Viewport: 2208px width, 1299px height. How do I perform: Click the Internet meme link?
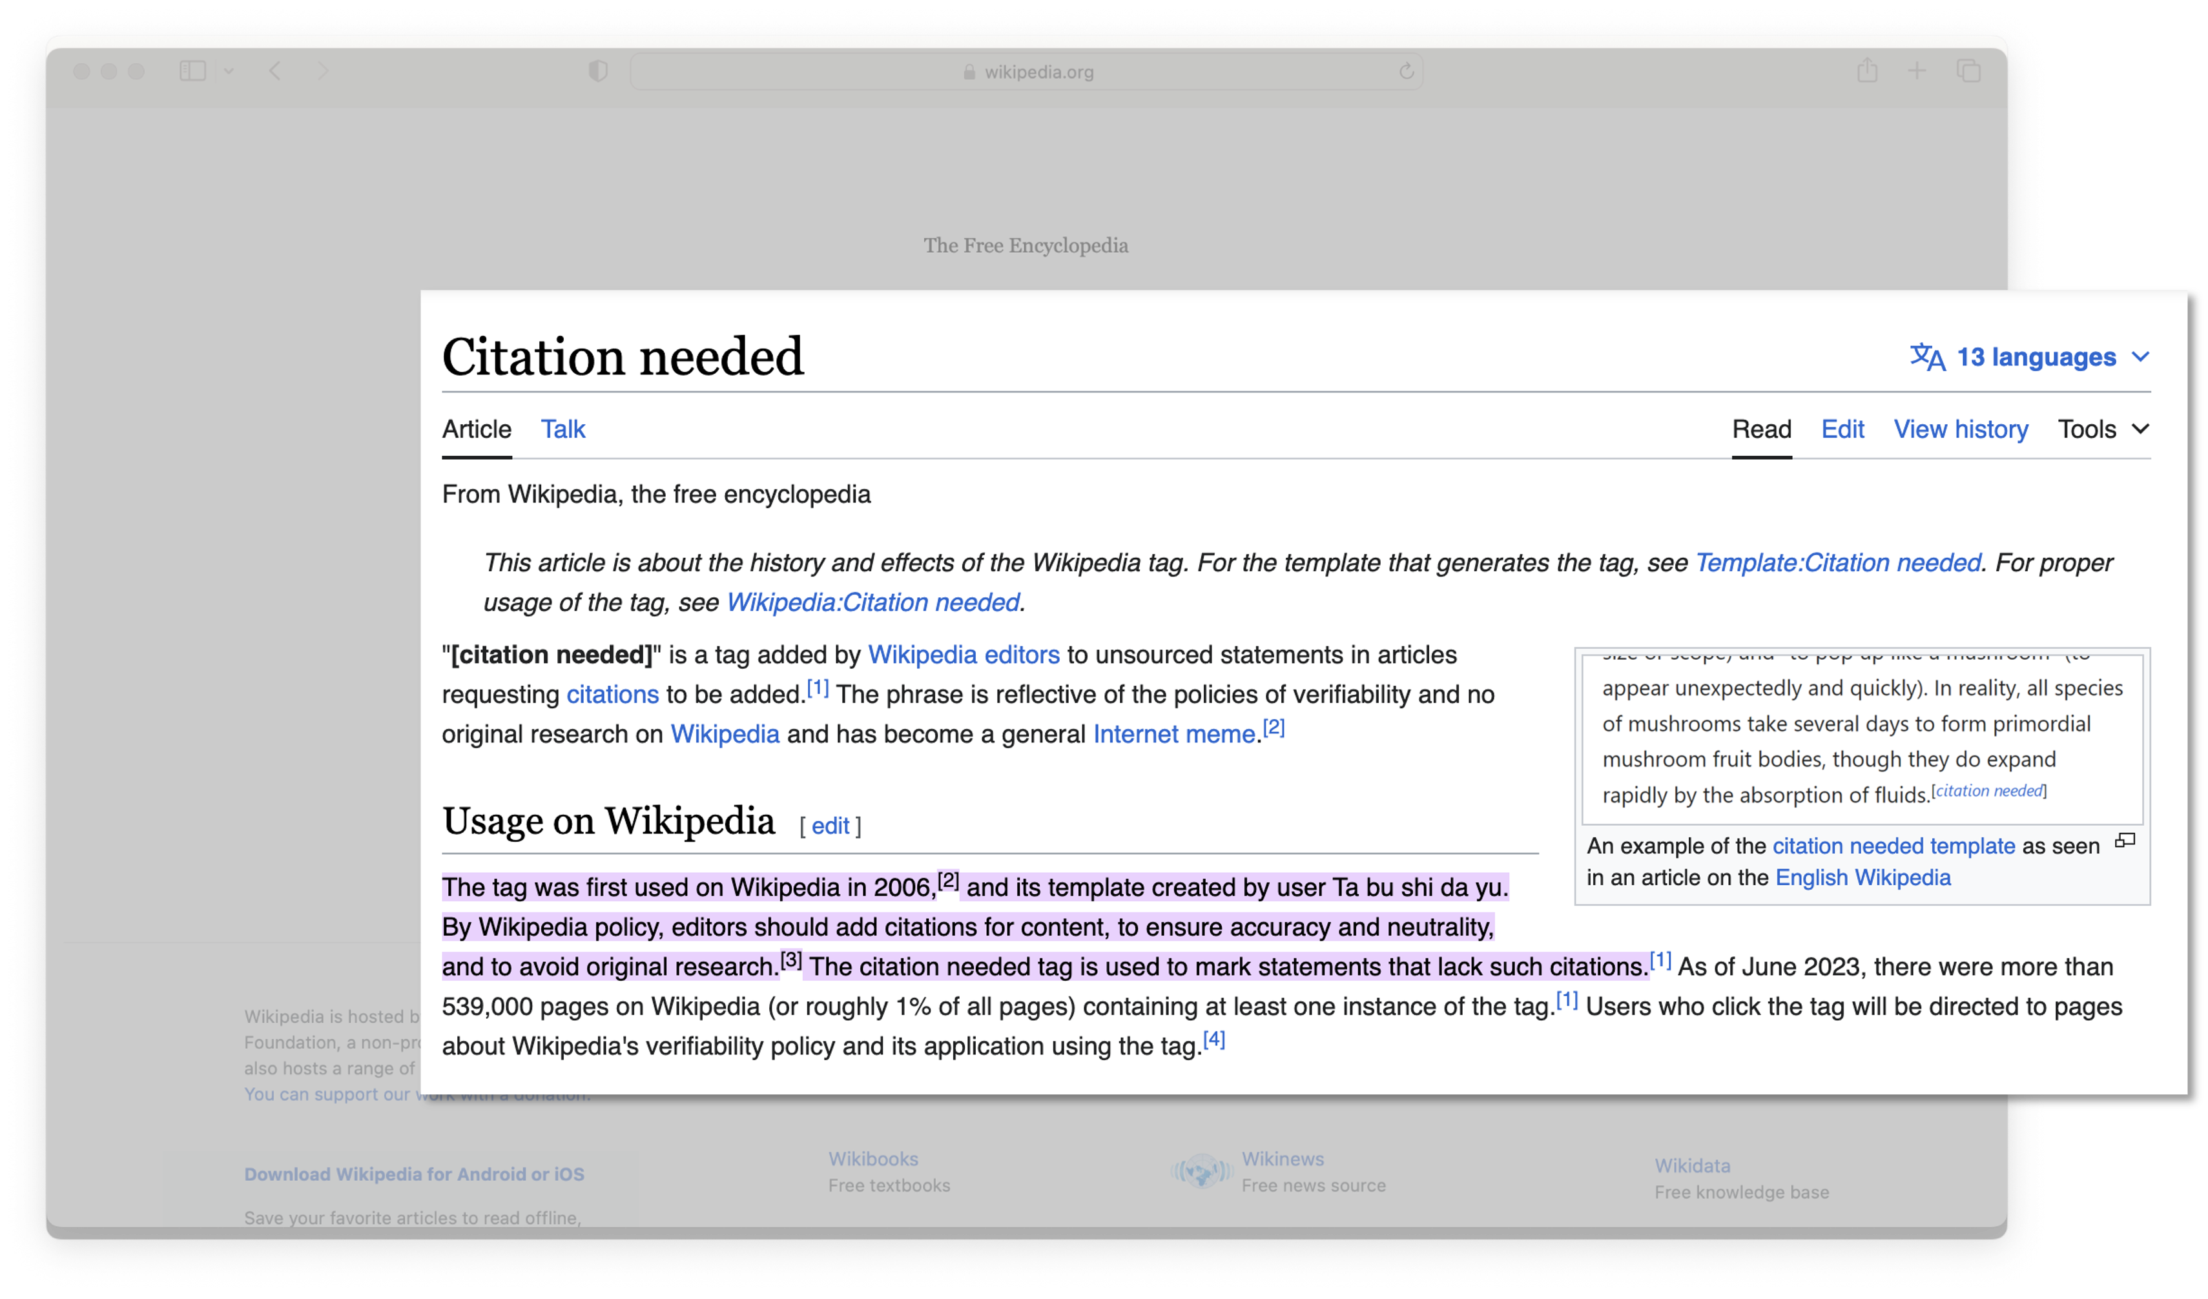pos(1174,734)
